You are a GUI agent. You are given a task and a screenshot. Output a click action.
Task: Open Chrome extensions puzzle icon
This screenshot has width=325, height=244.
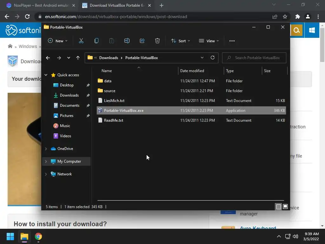(298, 17)
